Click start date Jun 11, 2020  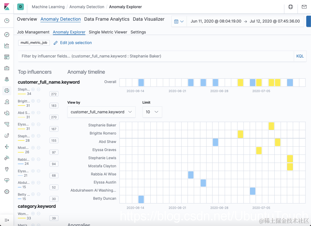(x=216, y=21)
